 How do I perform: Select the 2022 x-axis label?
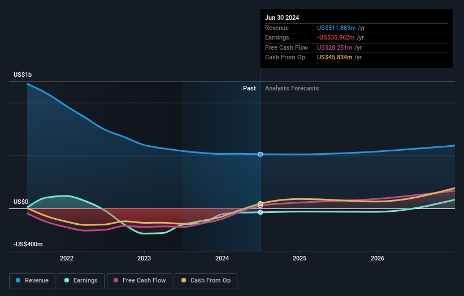(x=67, y=258)
